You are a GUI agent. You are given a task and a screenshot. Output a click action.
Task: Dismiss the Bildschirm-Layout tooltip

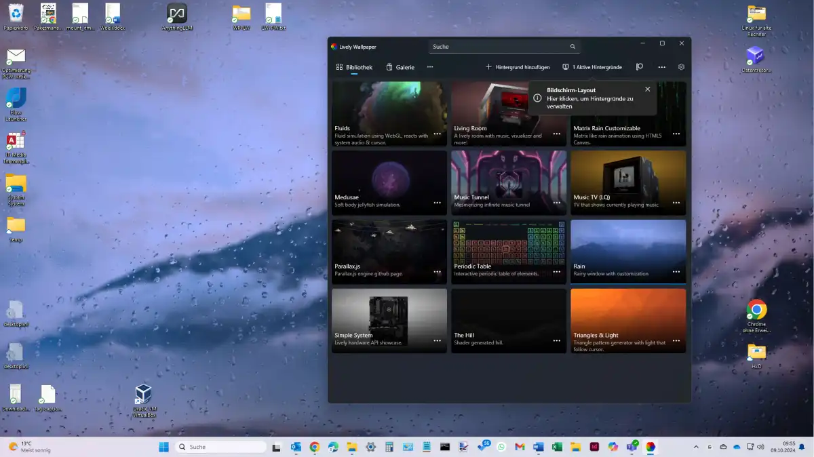tap(647, 90)
